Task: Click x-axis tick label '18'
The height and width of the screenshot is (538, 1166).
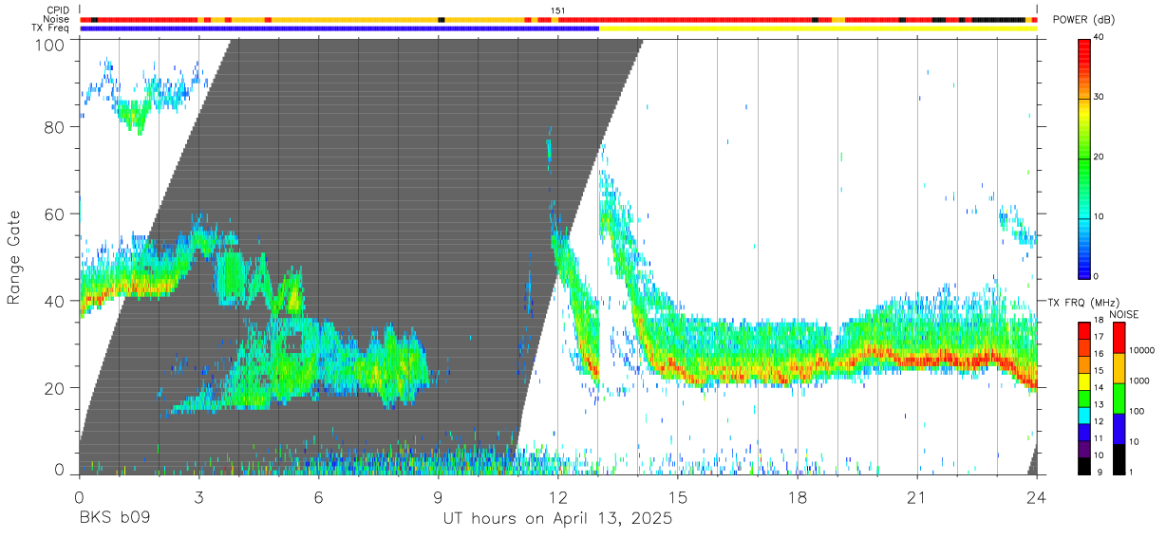Action: (798, 497)
